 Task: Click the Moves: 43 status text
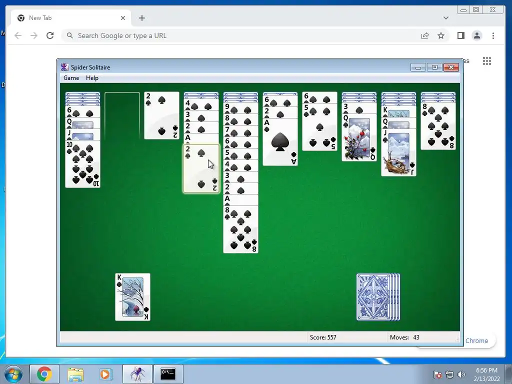[x=404, y=337]
